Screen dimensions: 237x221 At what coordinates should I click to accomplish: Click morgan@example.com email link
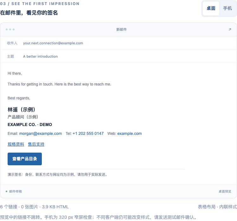pyautogui.click(x=41, y=134)
